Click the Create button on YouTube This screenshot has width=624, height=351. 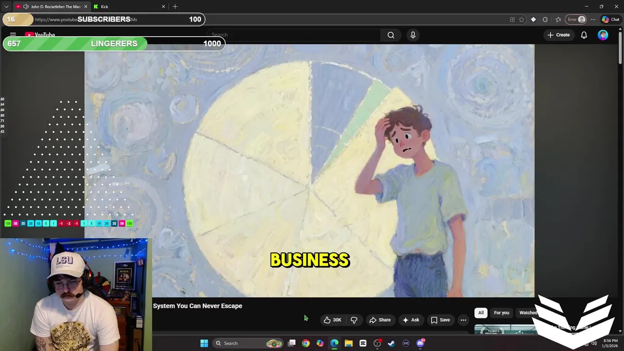click(x=558, y=35)
